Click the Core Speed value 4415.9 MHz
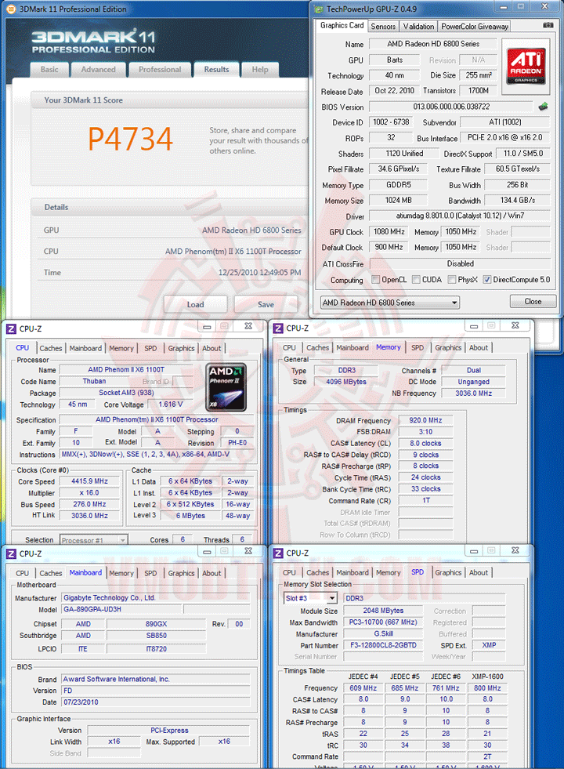This screenshot has width=564, height=769. point(89,481)
